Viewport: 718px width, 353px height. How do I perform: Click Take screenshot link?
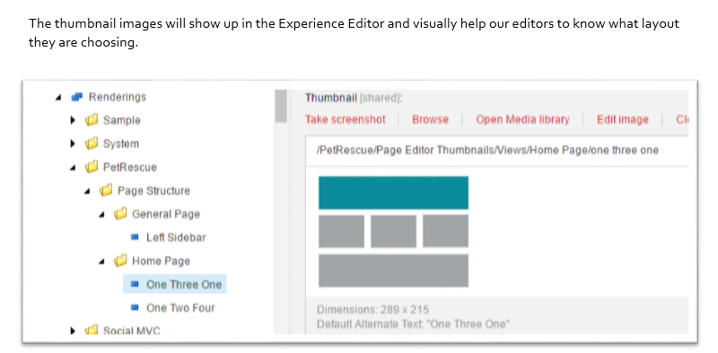[x=346, y=120]
